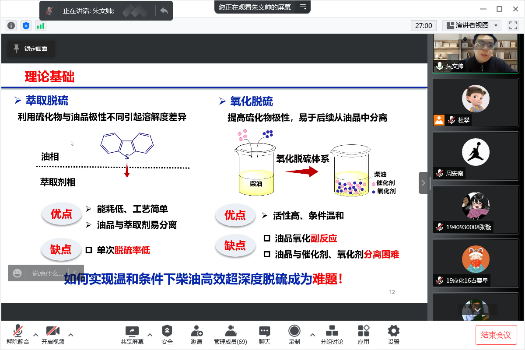The height and width of the screenshot is (350, 525).
Task: Start recording the meeting
Action: 294,335
